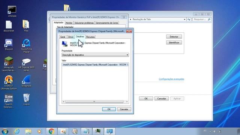Click the Identificar button

click(x=174, y=42)
